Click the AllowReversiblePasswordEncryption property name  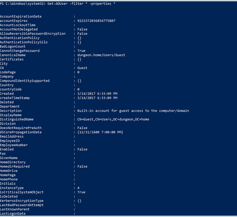tap(33, 33)
